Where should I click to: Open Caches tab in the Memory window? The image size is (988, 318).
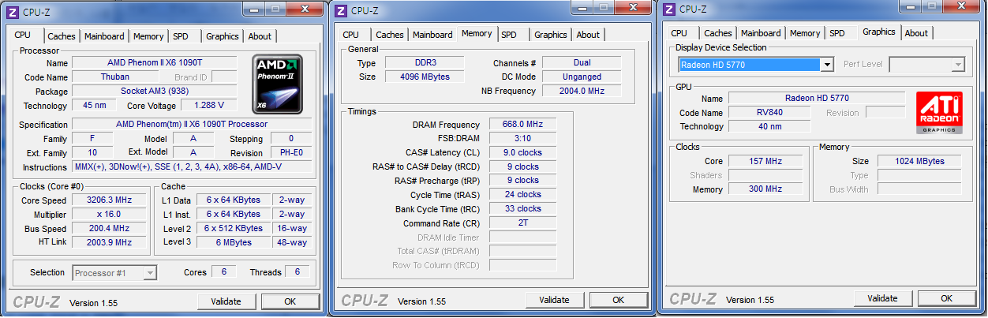(x=390, y=35)
